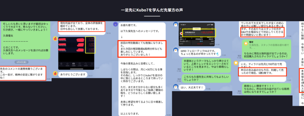
Task: Click the filter funnel icon in profit screen
Action: pyautogui.click(x=212, y=29)
